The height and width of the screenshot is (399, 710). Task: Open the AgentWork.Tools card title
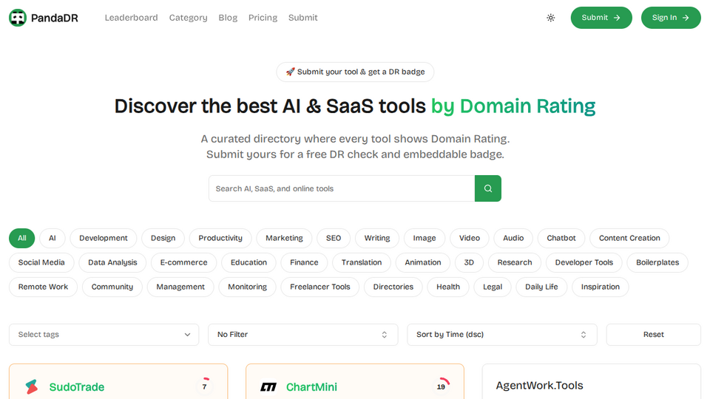coord(539,386)
